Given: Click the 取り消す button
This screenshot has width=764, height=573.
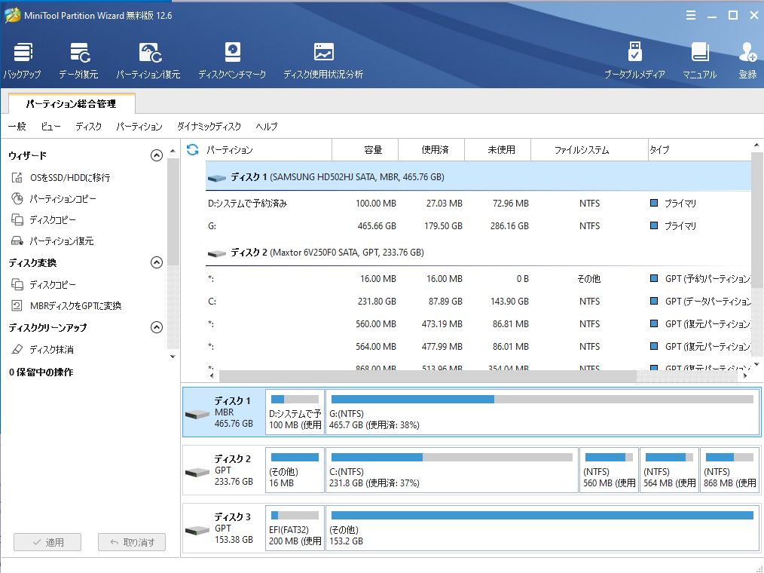Looking at the screenshot, I should tap(132, 542).
